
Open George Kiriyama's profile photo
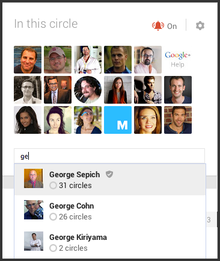point(34,241)
